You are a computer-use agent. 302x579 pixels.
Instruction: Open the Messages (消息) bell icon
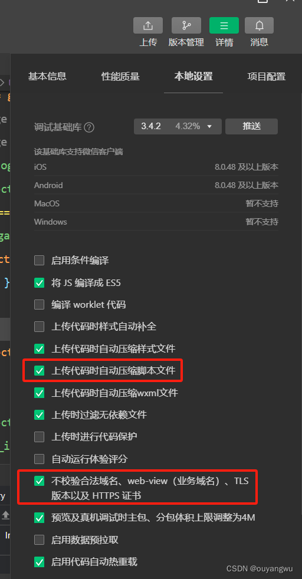(259, 25)
